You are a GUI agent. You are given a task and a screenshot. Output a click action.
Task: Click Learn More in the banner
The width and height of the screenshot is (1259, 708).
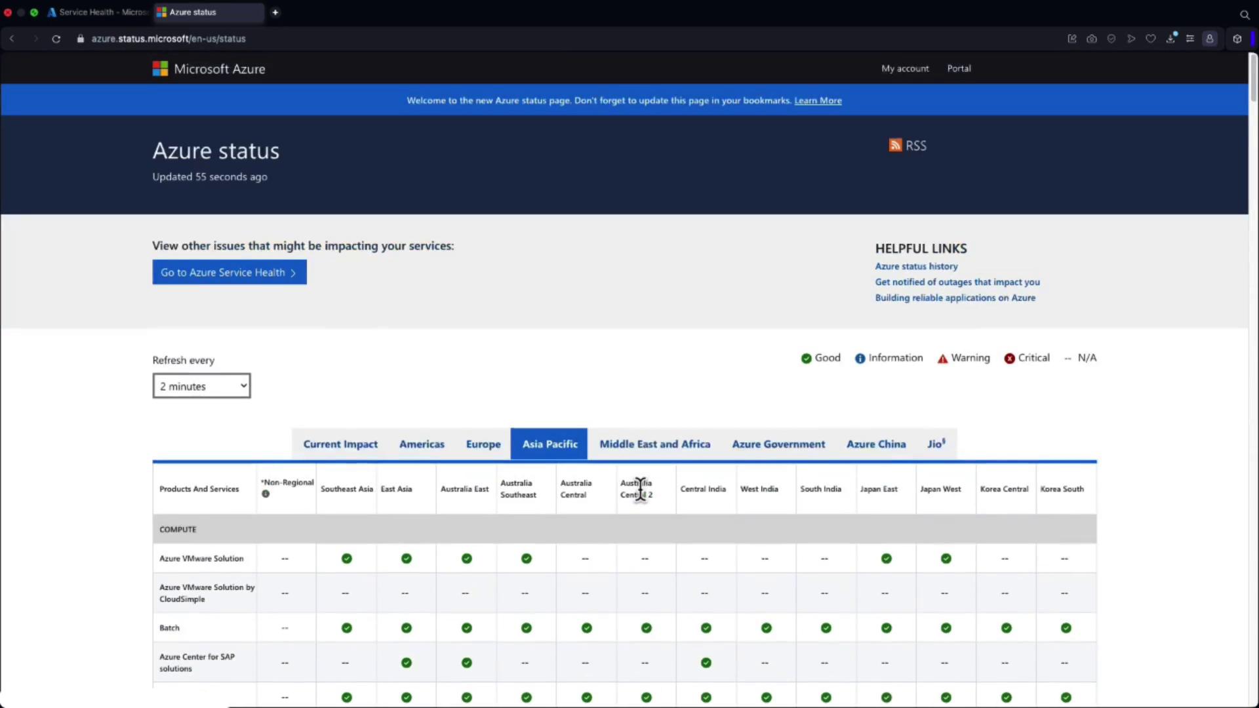pos(818,101)
